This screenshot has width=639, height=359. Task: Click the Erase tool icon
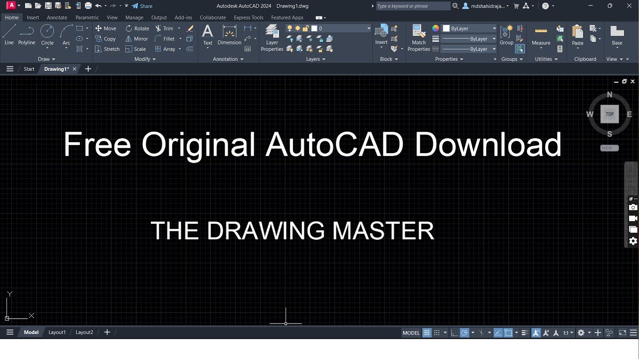(190, 28)
